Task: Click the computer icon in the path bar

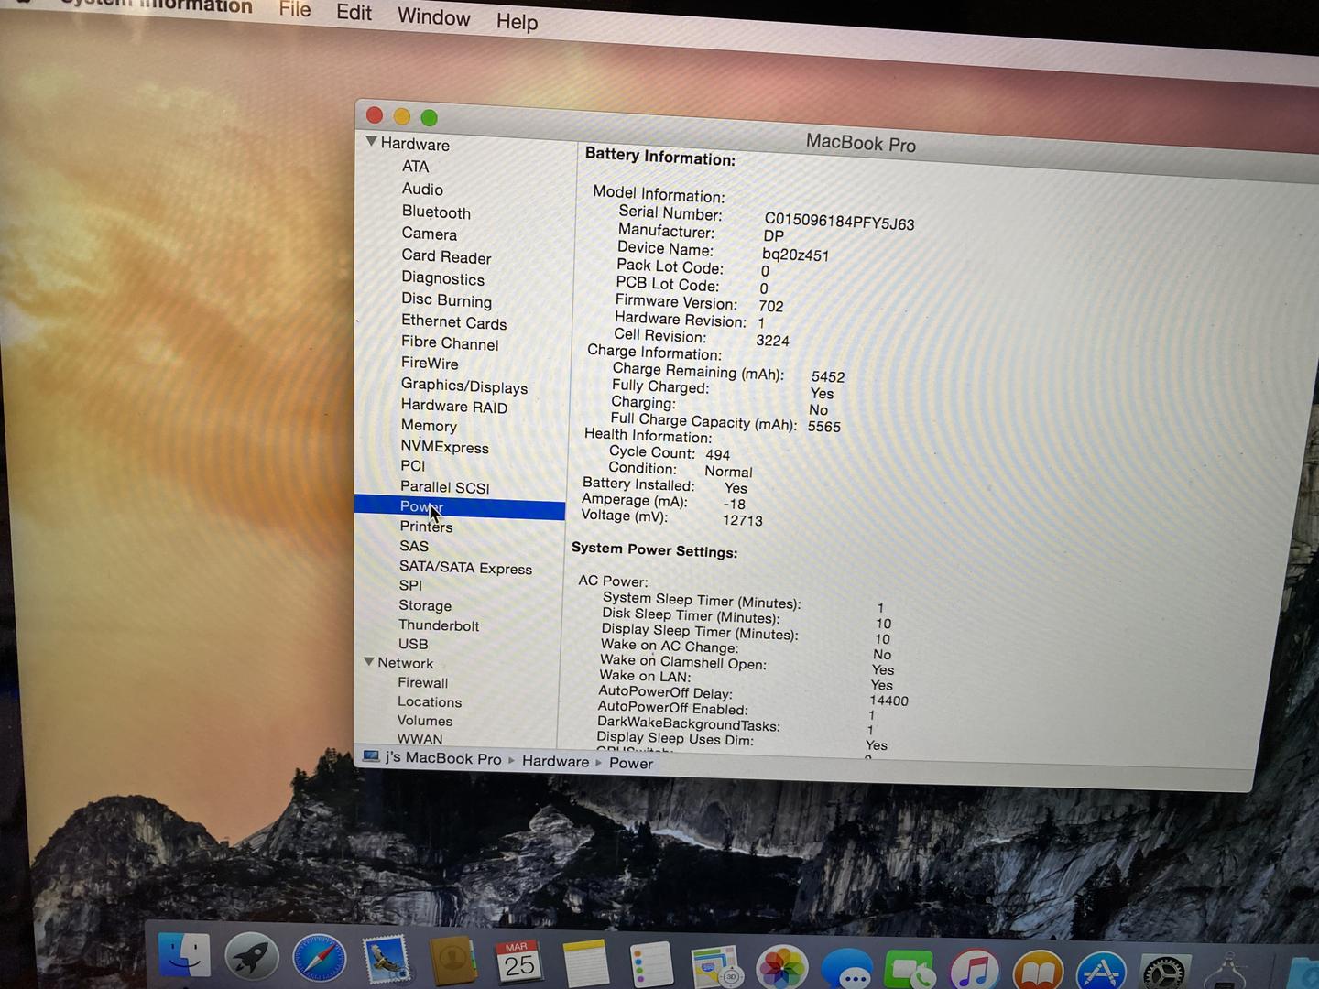Action: click(371, 756)
